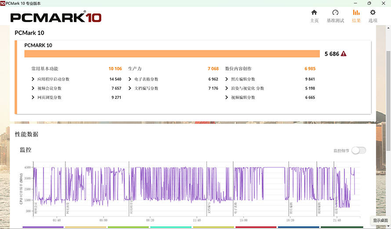Click the 显示桌面 tooltip button
Viewport: 391px width, 229px height.
tap(380, 220)
